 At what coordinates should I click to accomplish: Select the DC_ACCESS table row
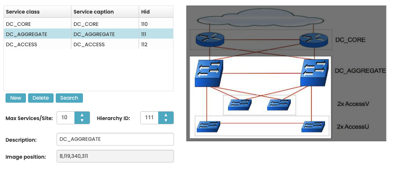click(x=88, y=44)
